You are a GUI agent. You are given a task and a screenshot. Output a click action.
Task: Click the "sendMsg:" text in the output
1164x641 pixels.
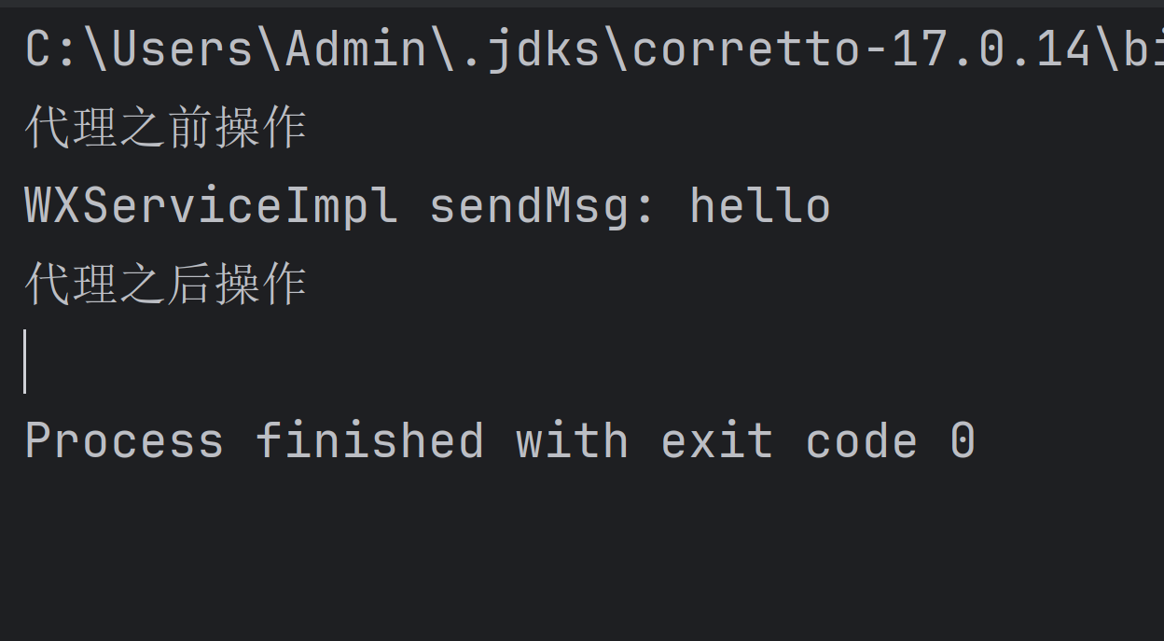point(543,205)
